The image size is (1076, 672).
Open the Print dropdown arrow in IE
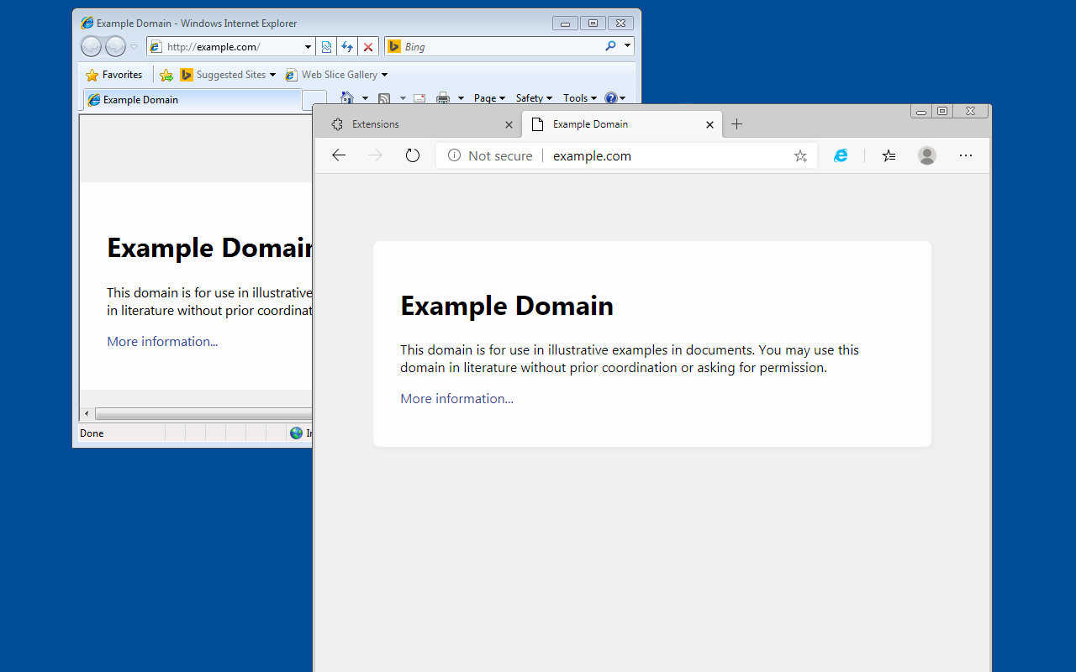[461, 98]
